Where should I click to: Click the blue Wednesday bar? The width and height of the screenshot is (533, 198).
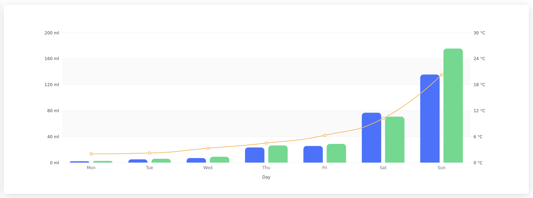pos(196,160)
